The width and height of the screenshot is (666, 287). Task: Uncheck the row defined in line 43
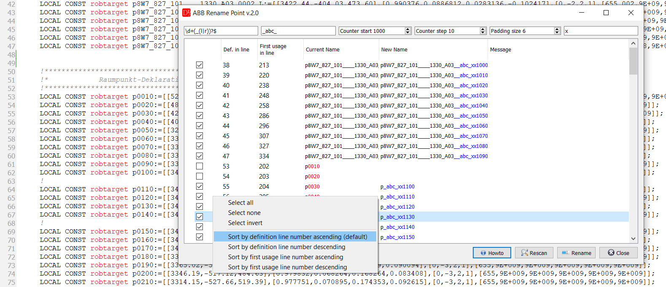tap(200, 115)
